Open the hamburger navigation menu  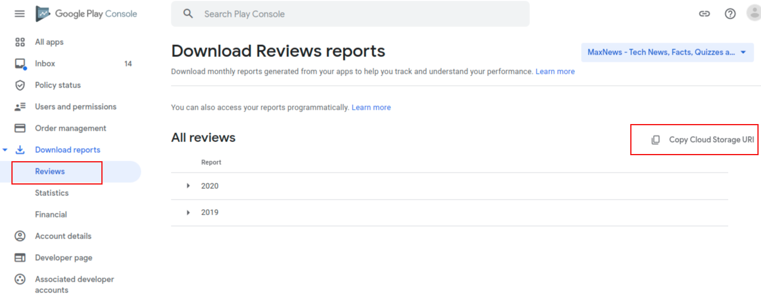(20, 14)
